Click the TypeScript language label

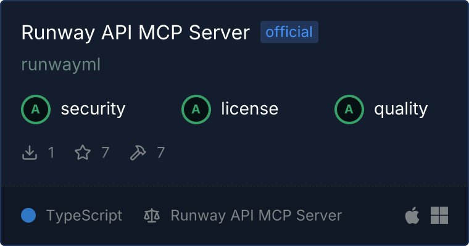coord(84,215)
